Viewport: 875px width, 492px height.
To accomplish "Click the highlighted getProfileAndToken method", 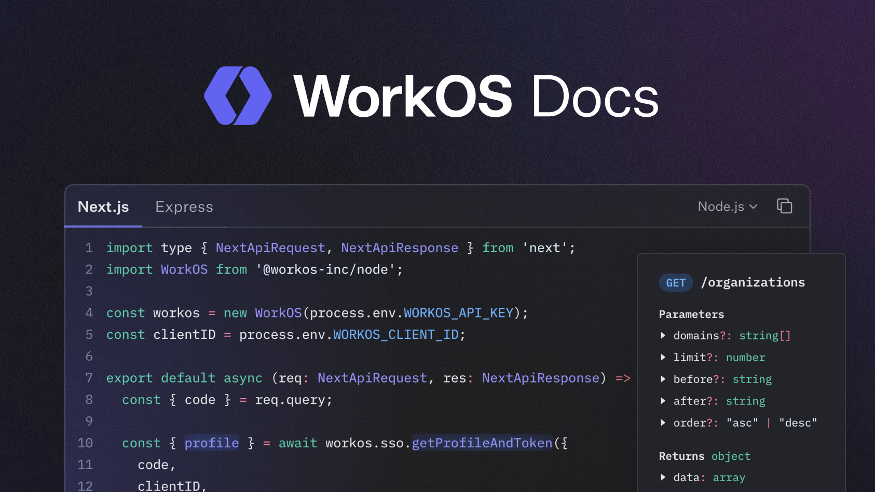I will pyautogui.click(x=482, y=443).
